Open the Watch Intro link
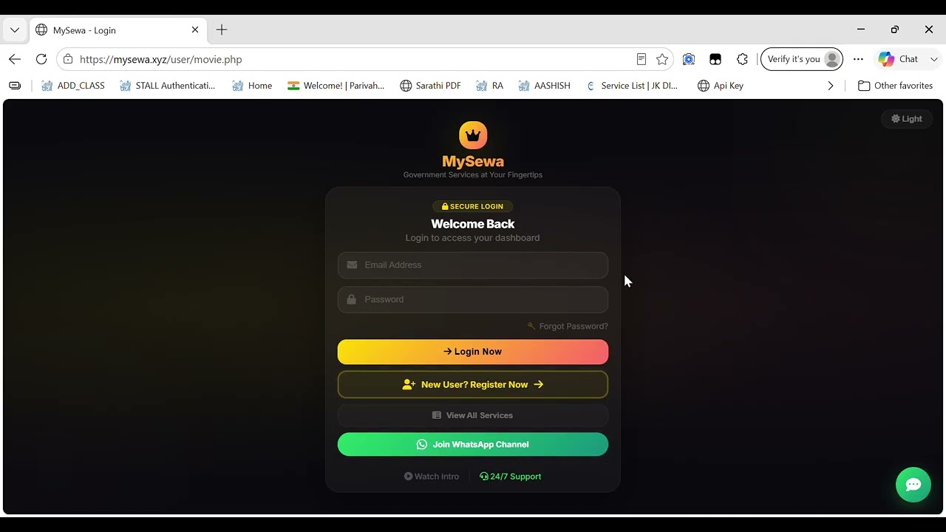Viewport: 946px width, 532px height. (x=432, y=477)
